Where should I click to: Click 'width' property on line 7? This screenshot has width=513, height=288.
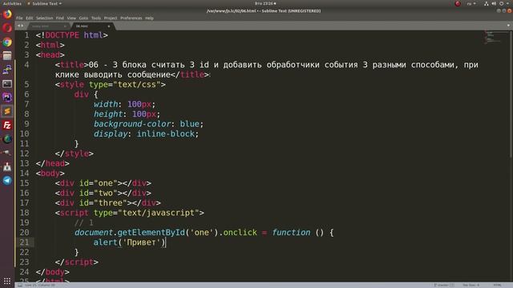(106, 104)
